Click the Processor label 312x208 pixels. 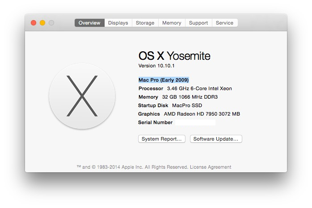151,88
